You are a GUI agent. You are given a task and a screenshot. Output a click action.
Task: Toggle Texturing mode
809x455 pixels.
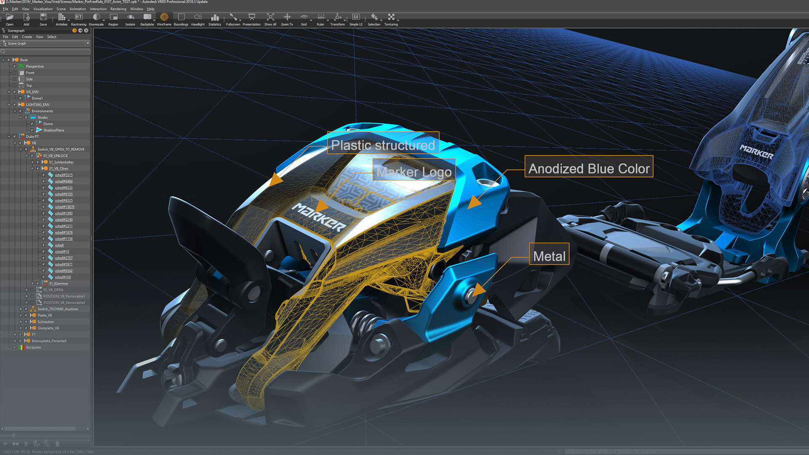click(391, 19)
